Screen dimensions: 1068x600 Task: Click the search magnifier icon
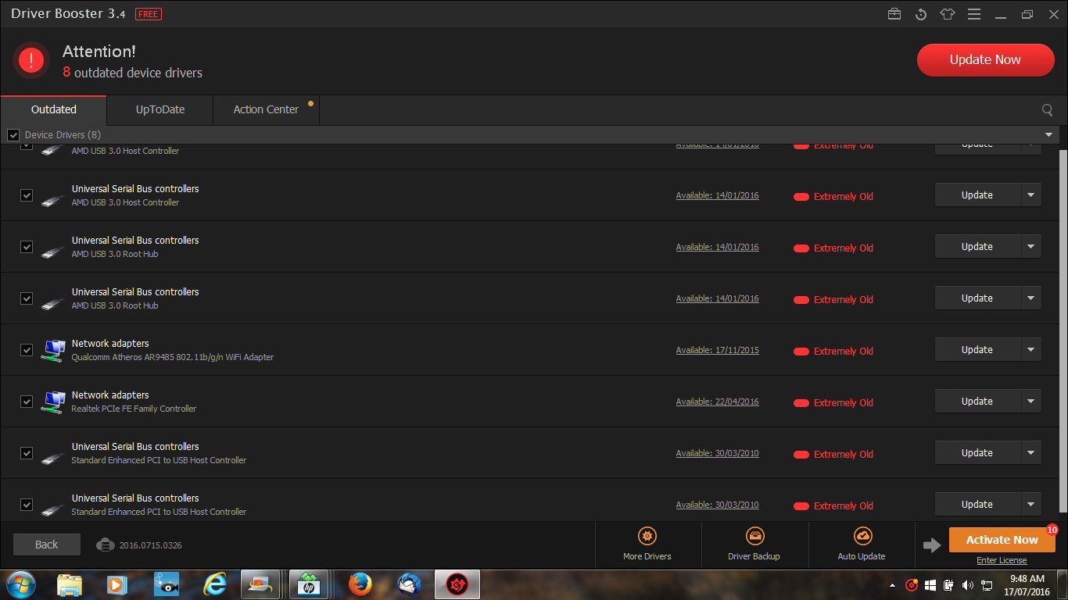pos(1048,110)
